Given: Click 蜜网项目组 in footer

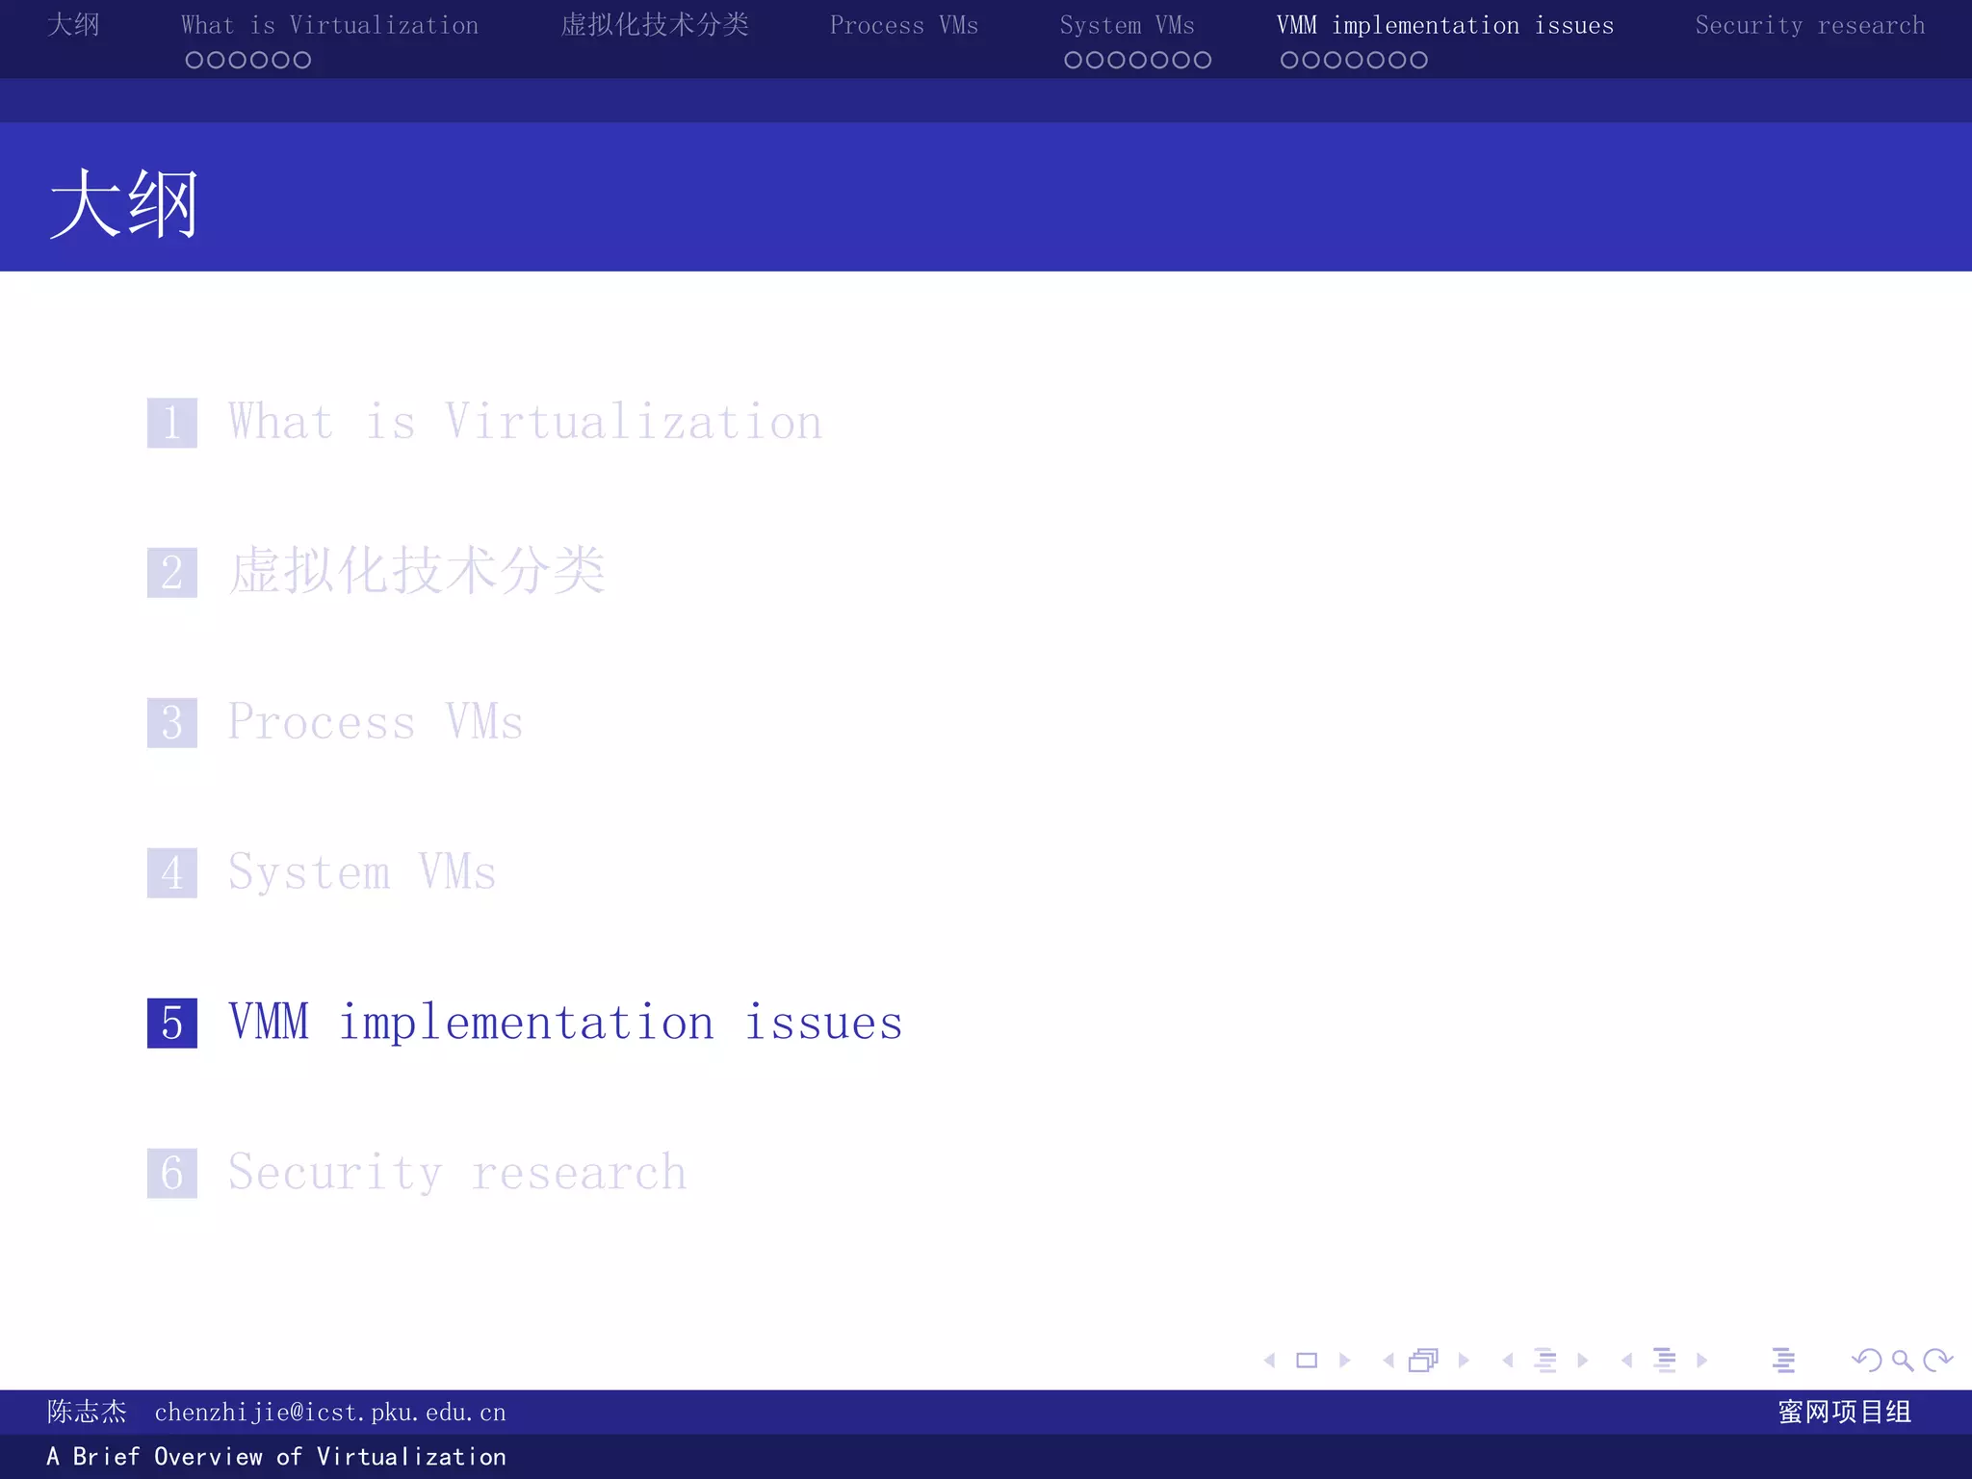Looking at the screenshot, I should (1845, 1412).
